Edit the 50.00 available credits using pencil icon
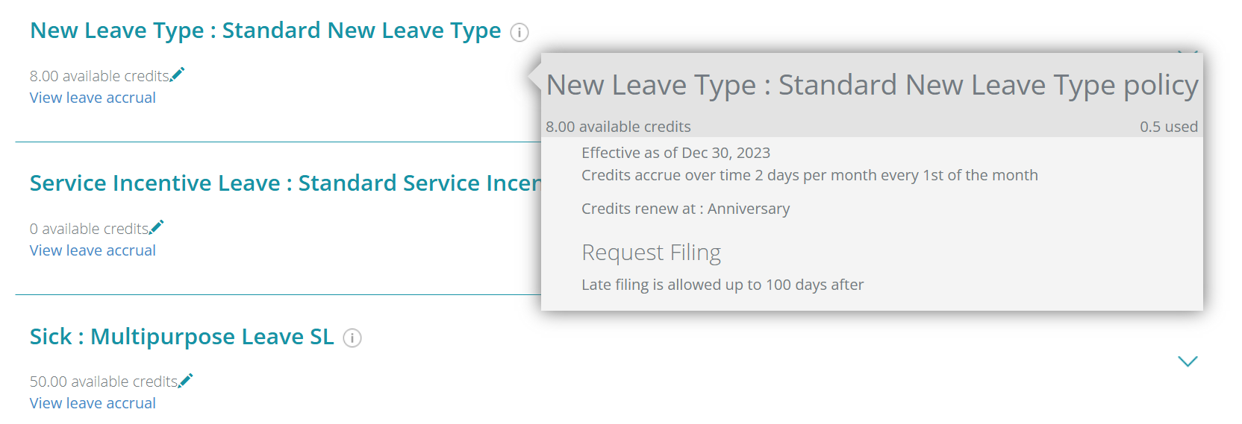 (186, 380)
